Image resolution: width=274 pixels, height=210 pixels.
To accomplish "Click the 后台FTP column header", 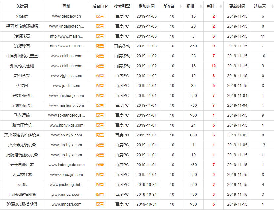I will point(100,6).
